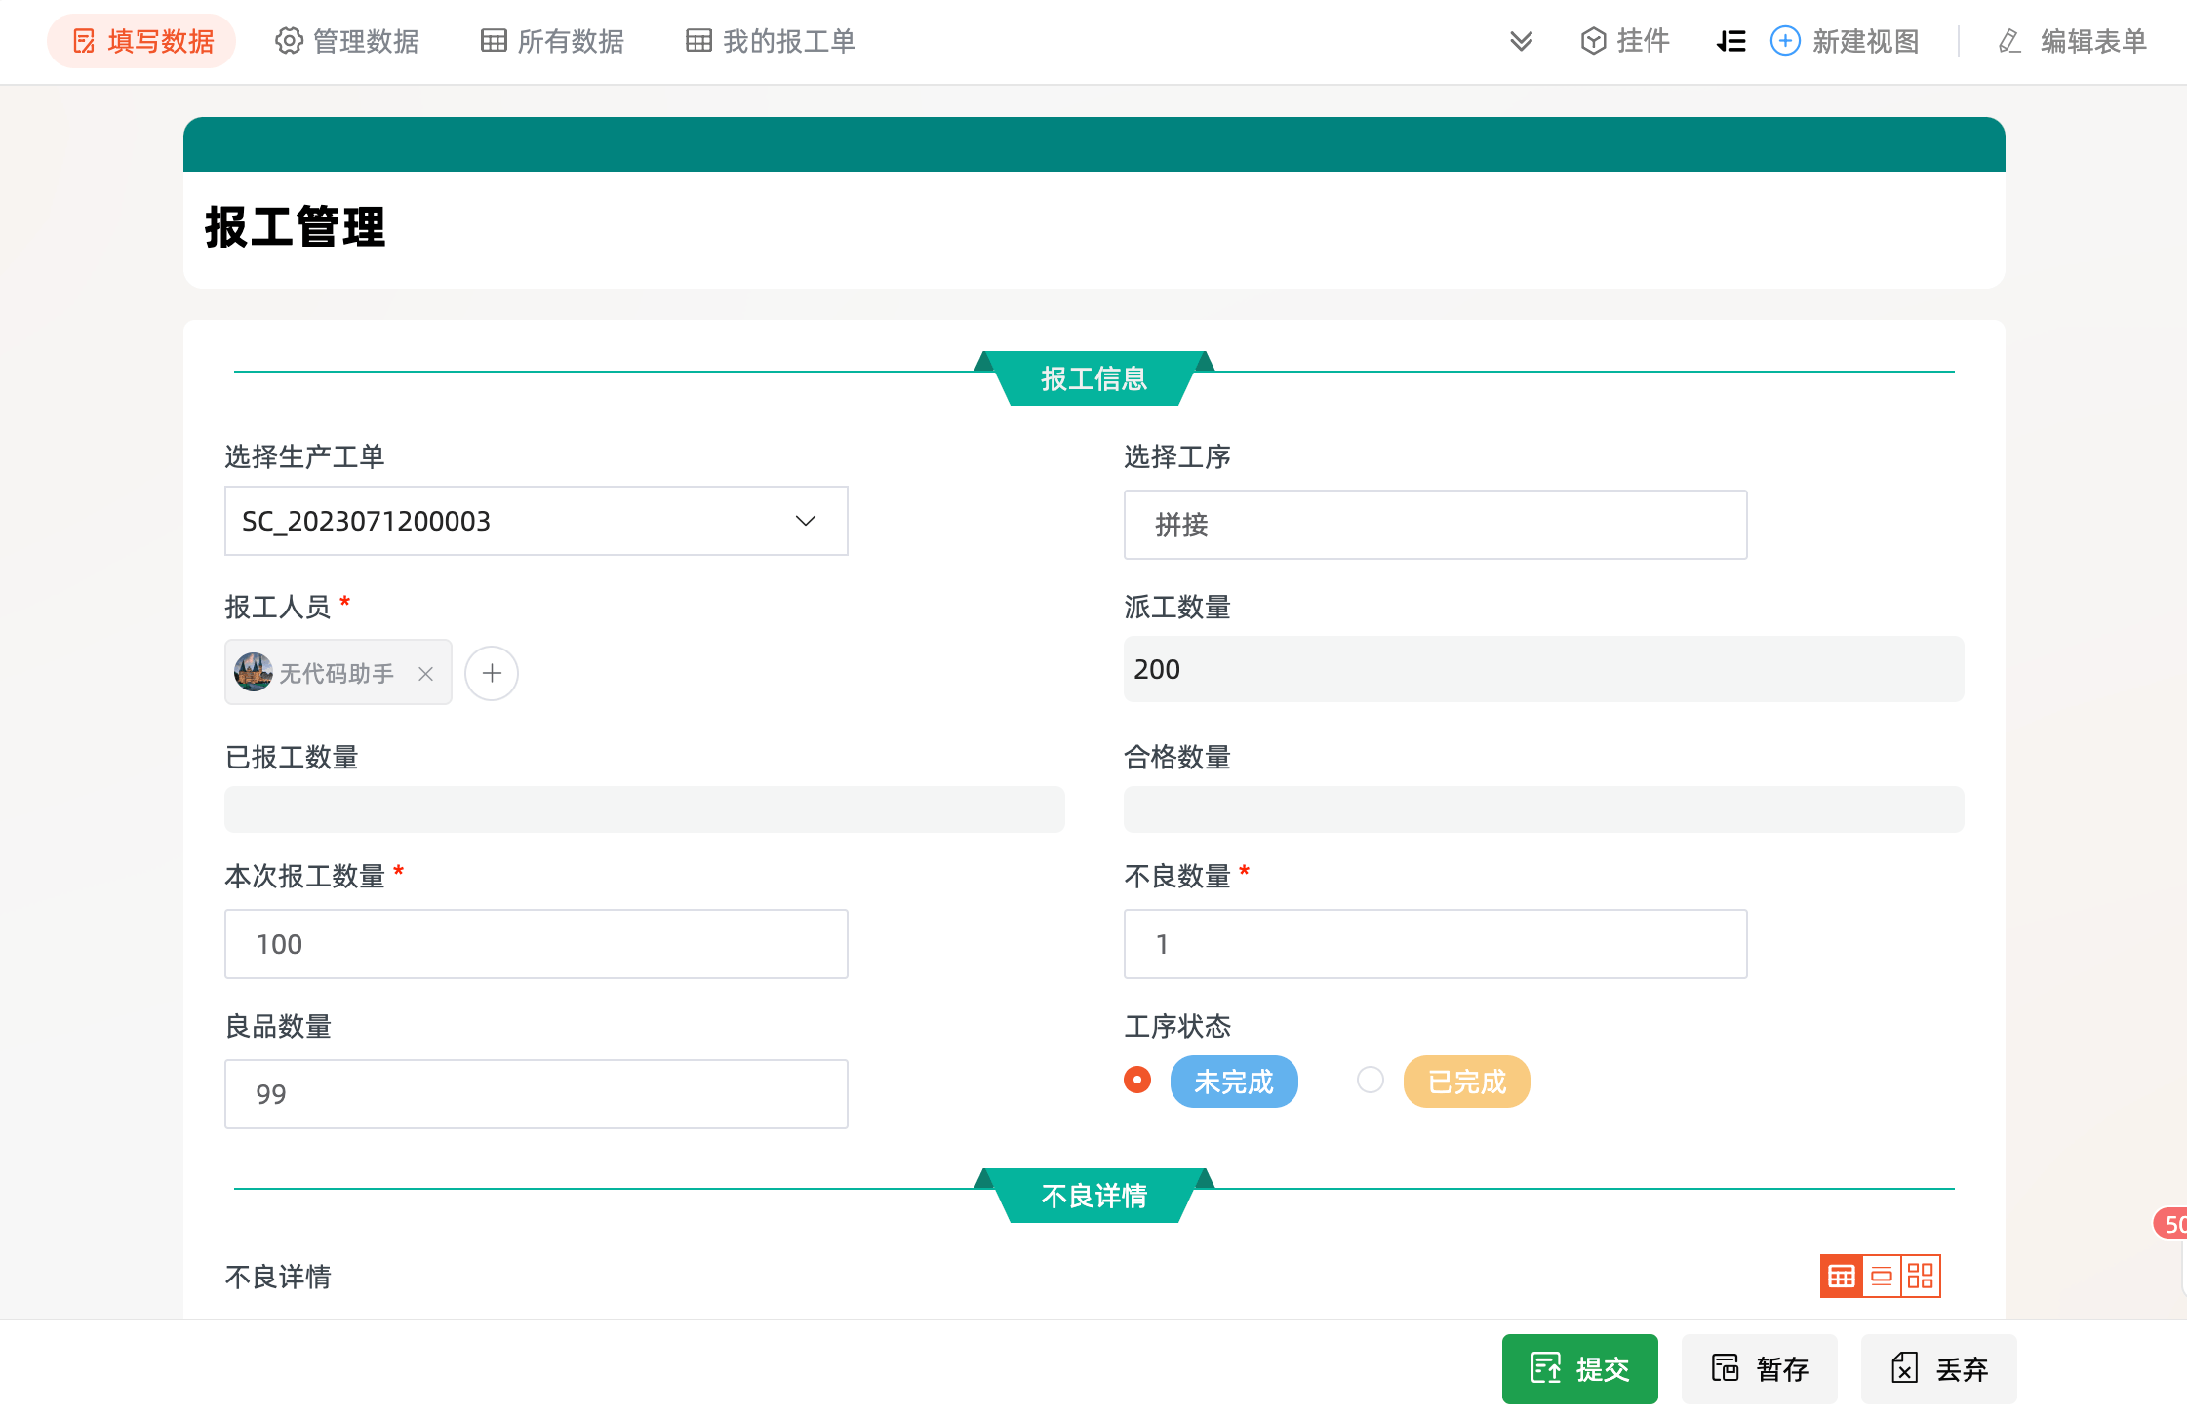The height and width of the screenshot is (1418, 2187).
Task: Click the orange 已完成 status label
Action: (1466, 1082)
